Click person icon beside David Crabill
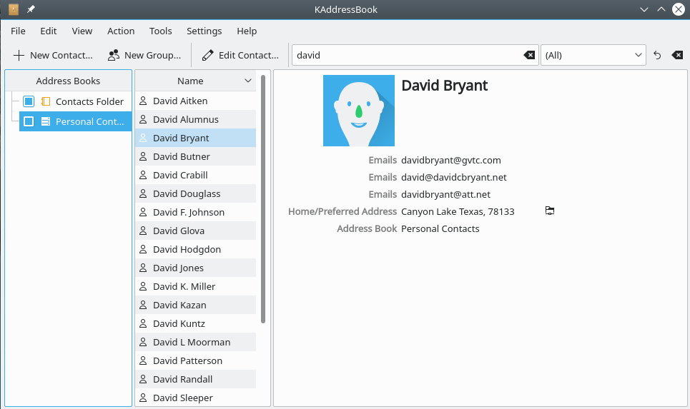 [143, 176]
